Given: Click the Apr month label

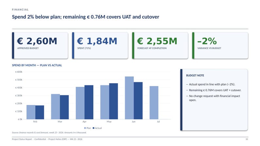Looking at the screenshot, I should [84, 122].
